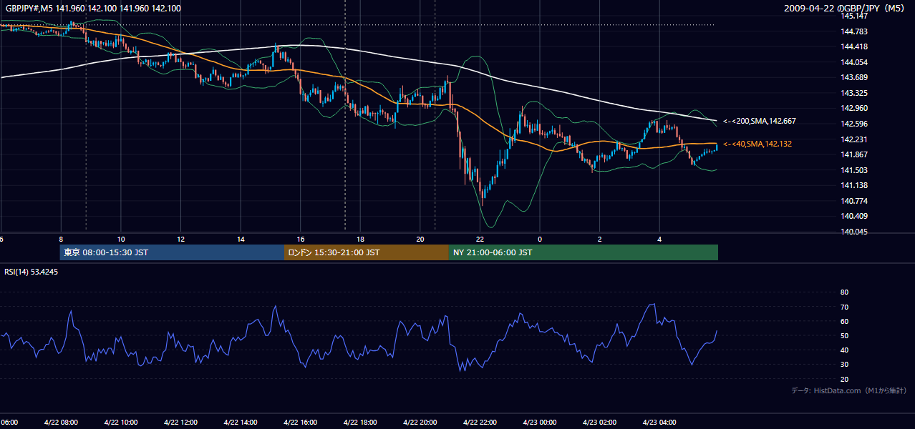Click the 4/22 22:00 date axis label
The height and width of the screenshot is (429, 915).
point(480,422)
